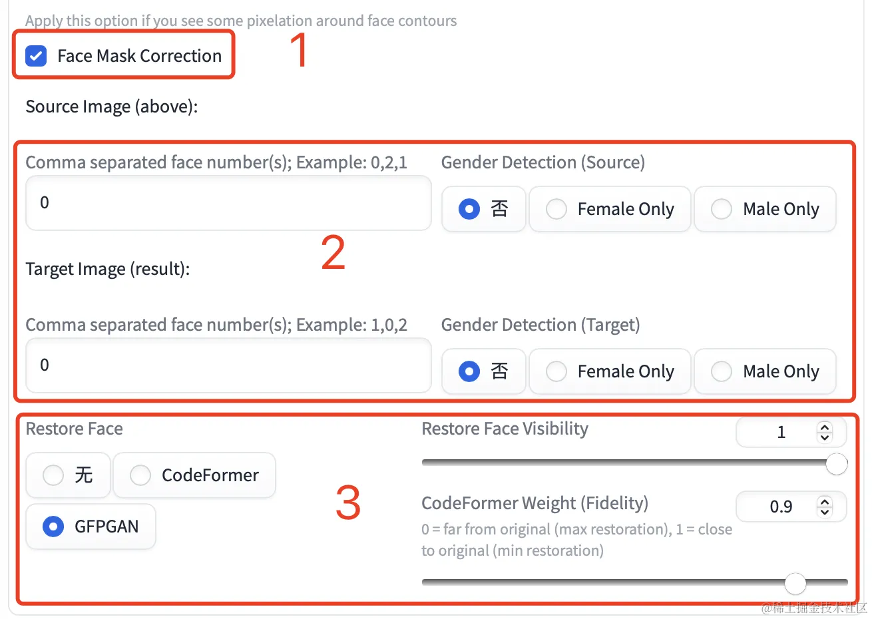Click the Restore Face Visibility slider handle
The height and width of the screenshot is (619, 872).
tap(837, 464)
